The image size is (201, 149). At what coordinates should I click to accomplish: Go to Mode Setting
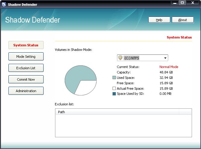(26, 56)
